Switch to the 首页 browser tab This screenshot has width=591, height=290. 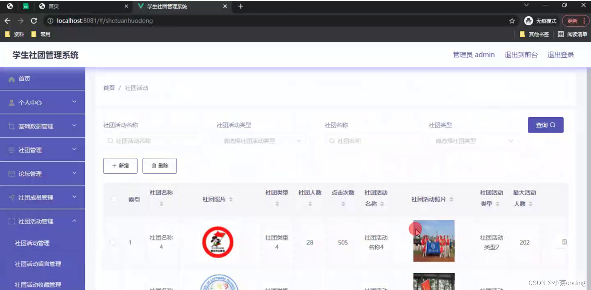point(84,6)
